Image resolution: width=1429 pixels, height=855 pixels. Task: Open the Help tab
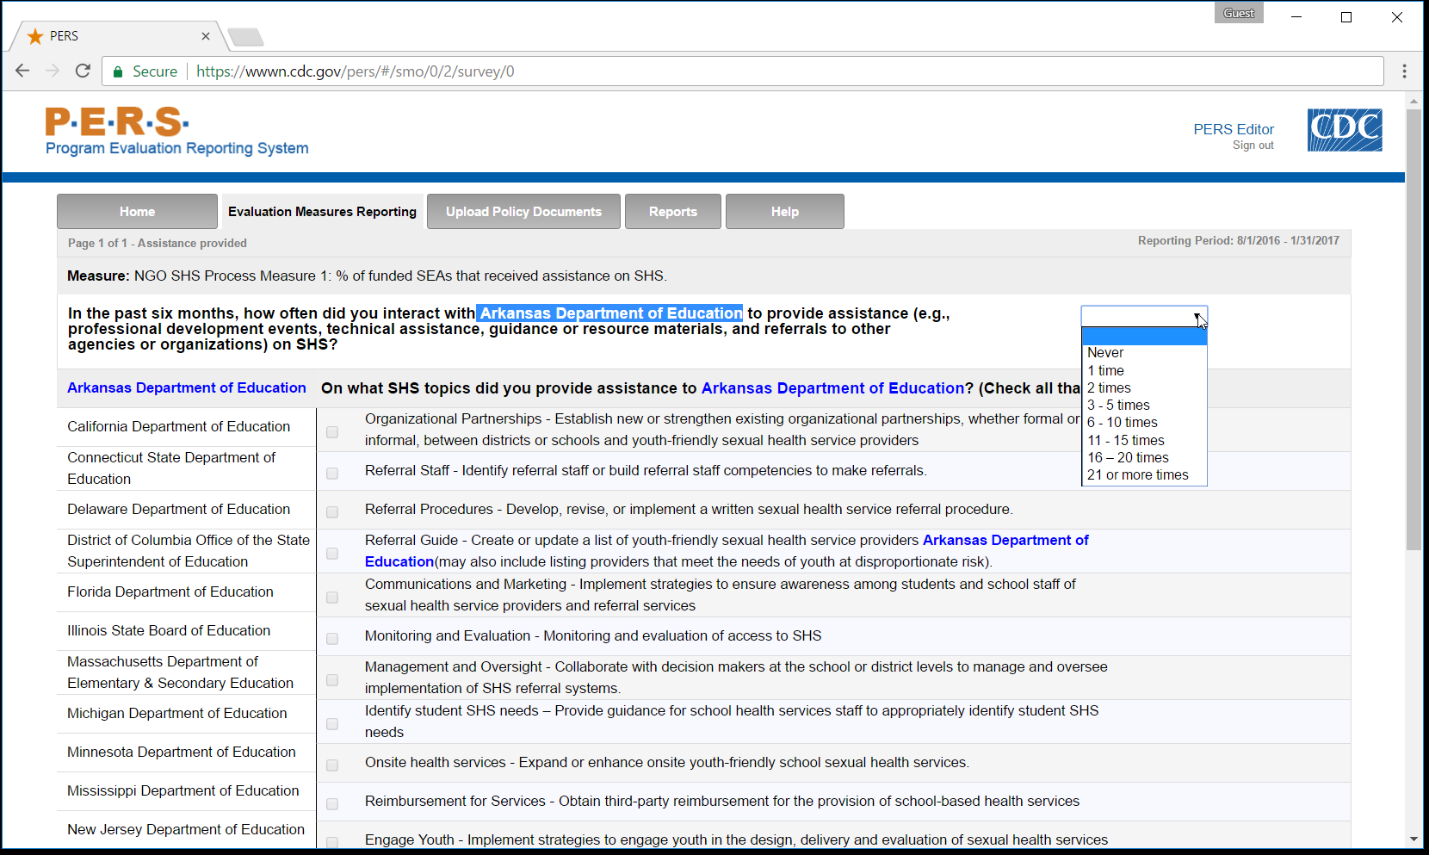tap(785, 212)
